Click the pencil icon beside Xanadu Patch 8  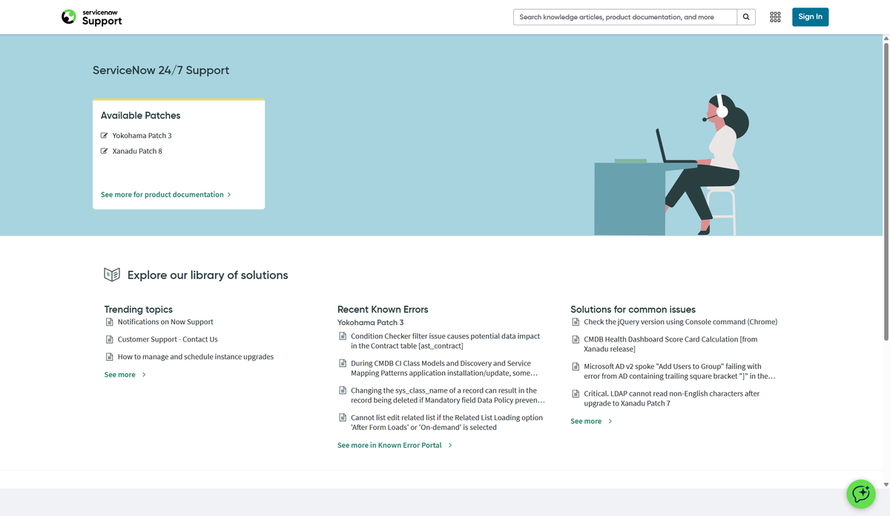coord(104,151)
